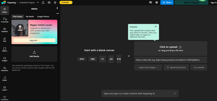
Task: Click the Share button
Action: [167, 2]
